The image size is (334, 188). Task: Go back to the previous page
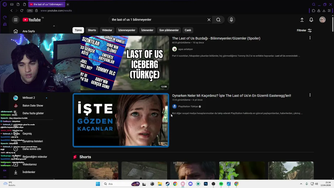[x=11, y=11]
